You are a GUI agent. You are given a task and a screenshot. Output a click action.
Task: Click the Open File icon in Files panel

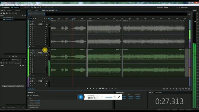[x=1, y=13]
